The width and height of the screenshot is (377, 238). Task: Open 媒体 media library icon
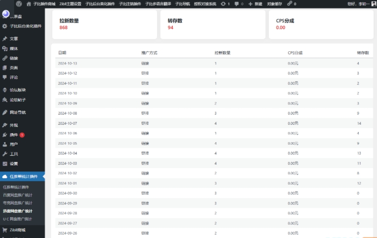point(5,49)
